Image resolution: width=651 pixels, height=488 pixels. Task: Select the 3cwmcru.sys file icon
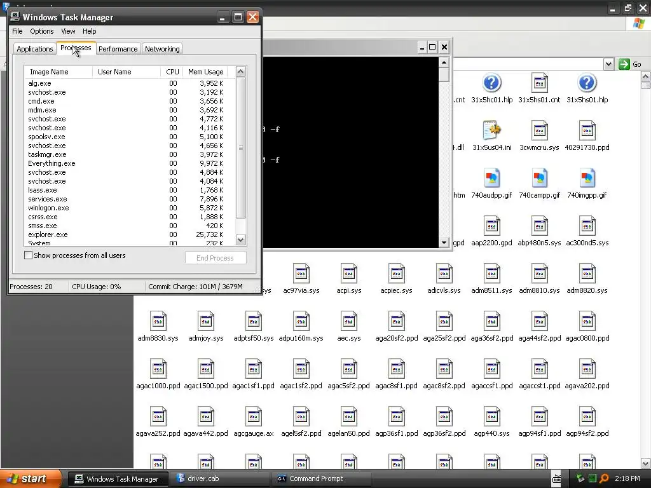539,131
